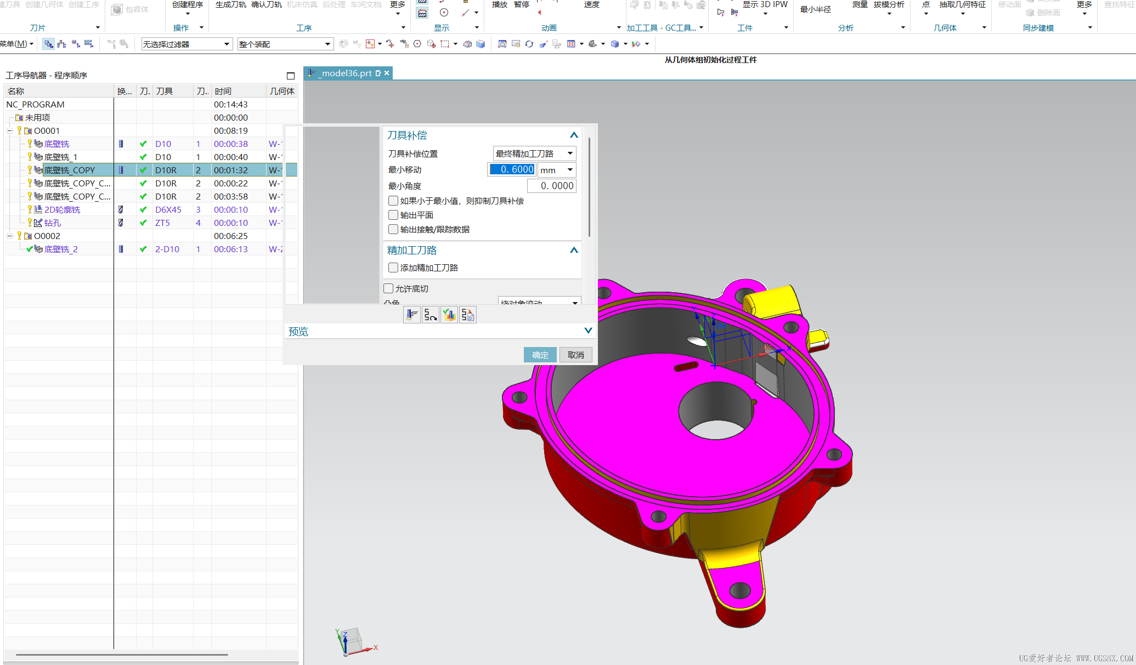Collapse the O0002 program group
Screen dimensions: 1136x665
pyautogui.click(x=9, y=236)
